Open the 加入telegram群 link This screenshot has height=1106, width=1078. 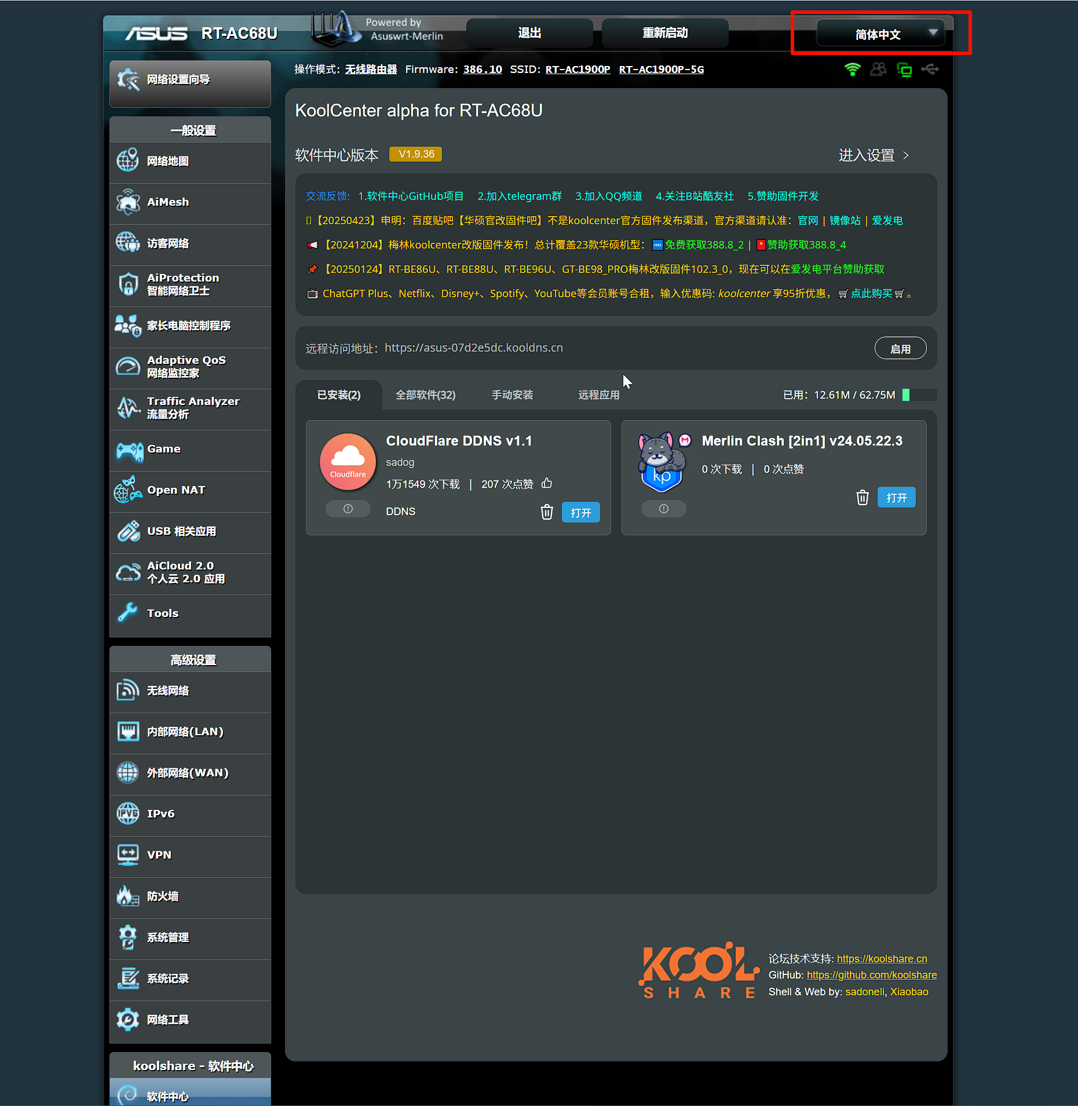coord(520,196)
